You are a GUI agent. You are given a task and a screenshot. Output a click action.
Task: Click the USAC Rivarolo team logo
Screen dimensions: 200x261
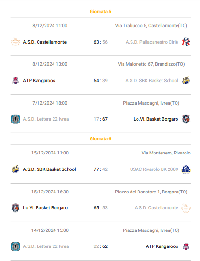(186, 169)
